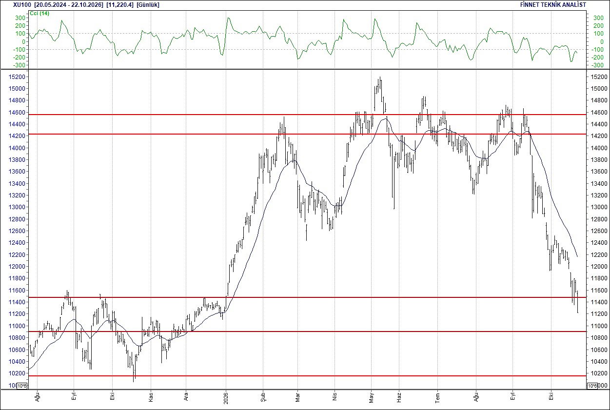Select the red support line near 10900
The image size is (610, 410).
(307, 332)
